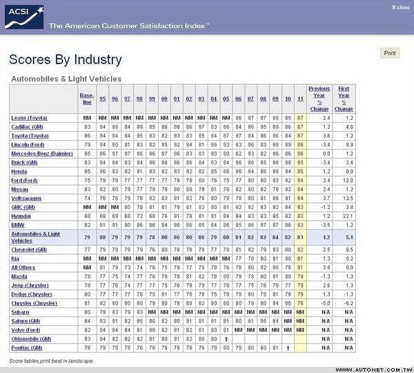
Task: Click 'Score tables print best in landscape' note
Action: pos(51,361)
